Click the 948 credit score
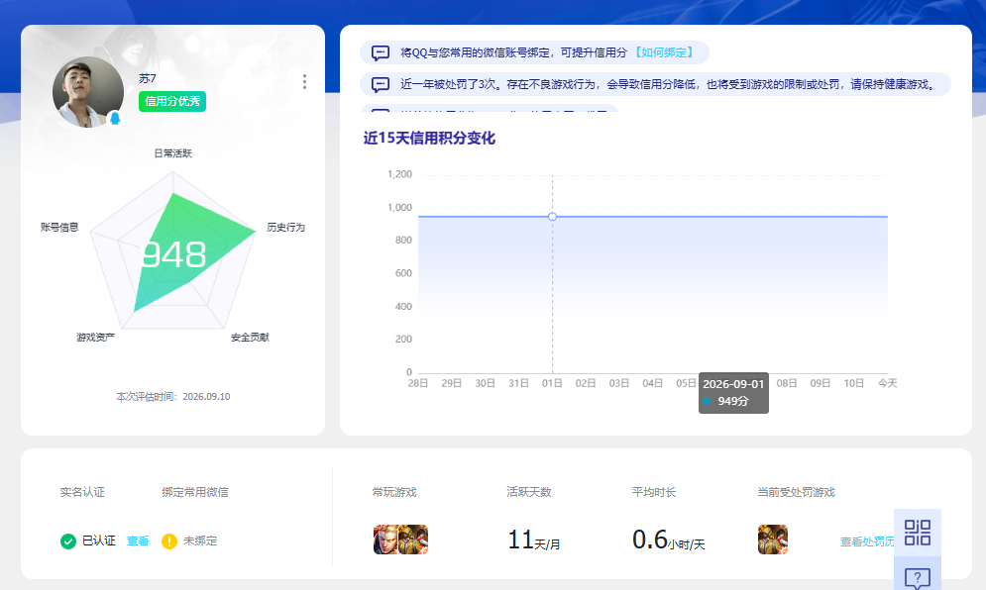 [x=174, y=255]
